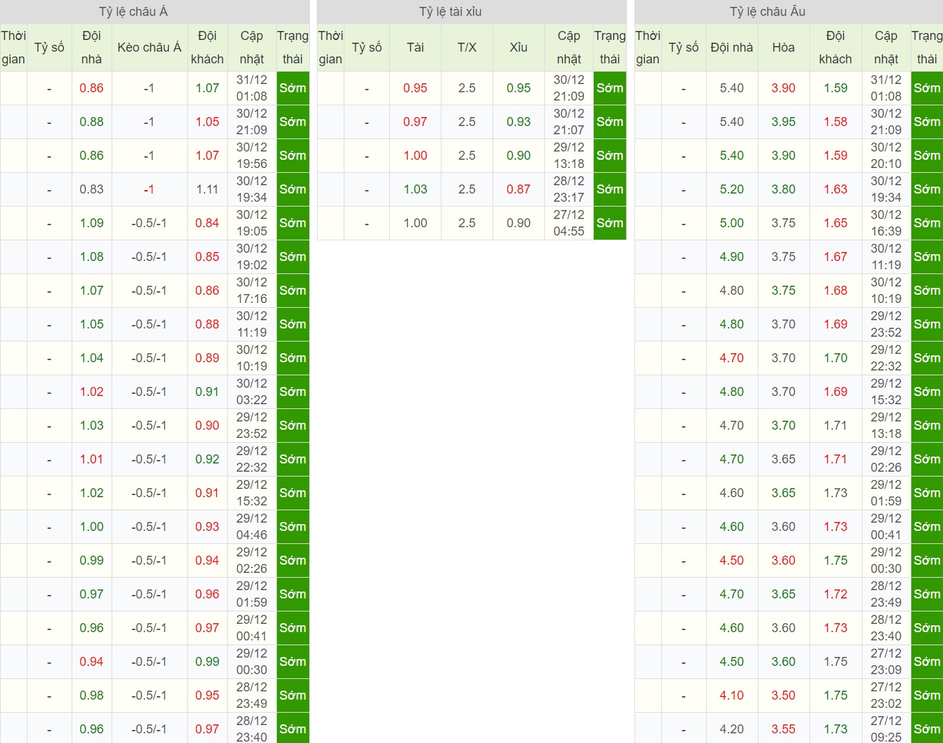Select the away win odds 1.63

click(836, 189)
